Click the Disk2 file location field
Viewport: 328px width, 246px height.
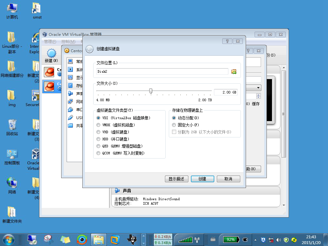[x=162, y=71]
